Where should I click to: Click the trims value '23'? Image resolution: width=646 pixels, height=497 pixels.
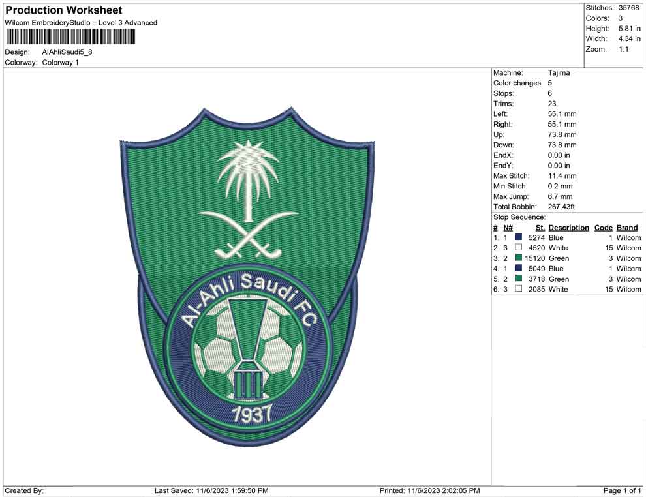coord(552,104)
